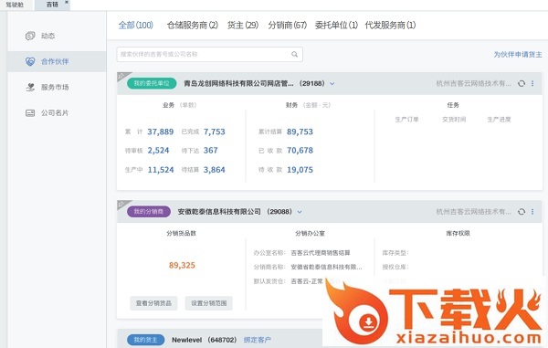Screen dimensions: 548x348
Task: Click the 动态 chat bubble icon
Action: [x=30, y=36]
